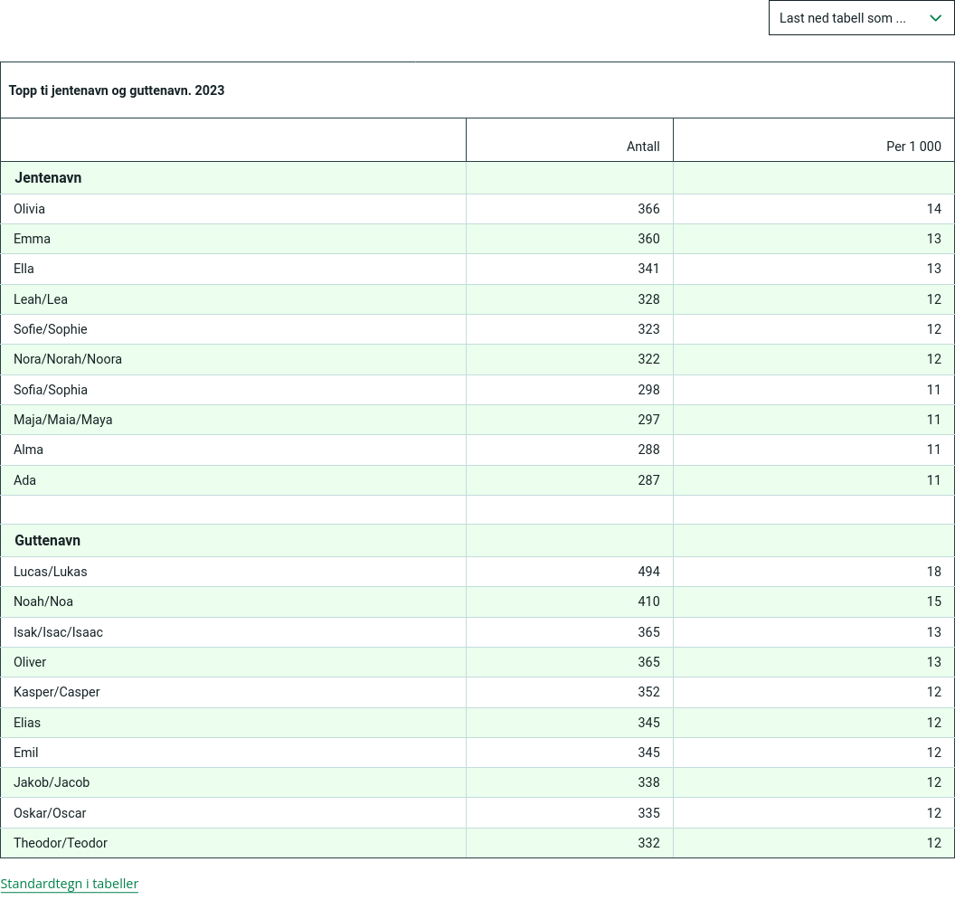Click the 'Per 1 000' column header
The height and width of the screenshot is (900, 955).
coord(913,147)
